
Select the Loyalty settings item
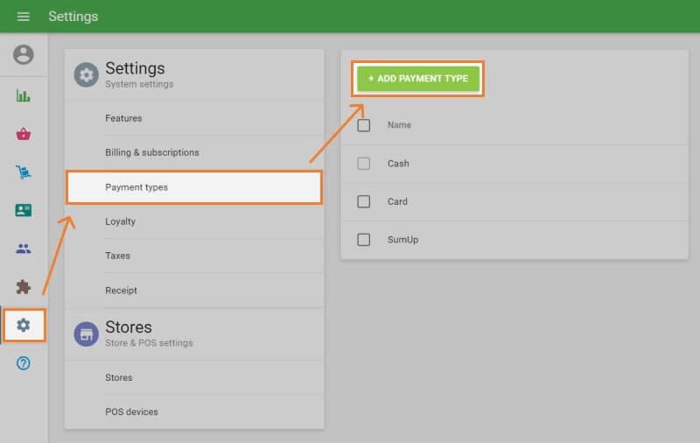coord(121,221)
